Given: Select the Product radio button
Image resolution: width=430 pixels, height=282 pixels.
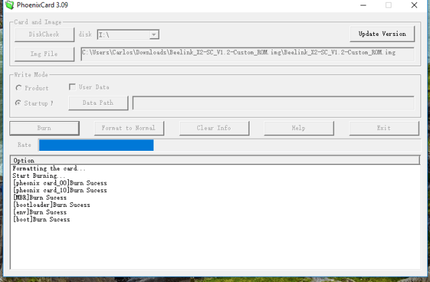Looking at the screenshot, I should click(19, 88).
